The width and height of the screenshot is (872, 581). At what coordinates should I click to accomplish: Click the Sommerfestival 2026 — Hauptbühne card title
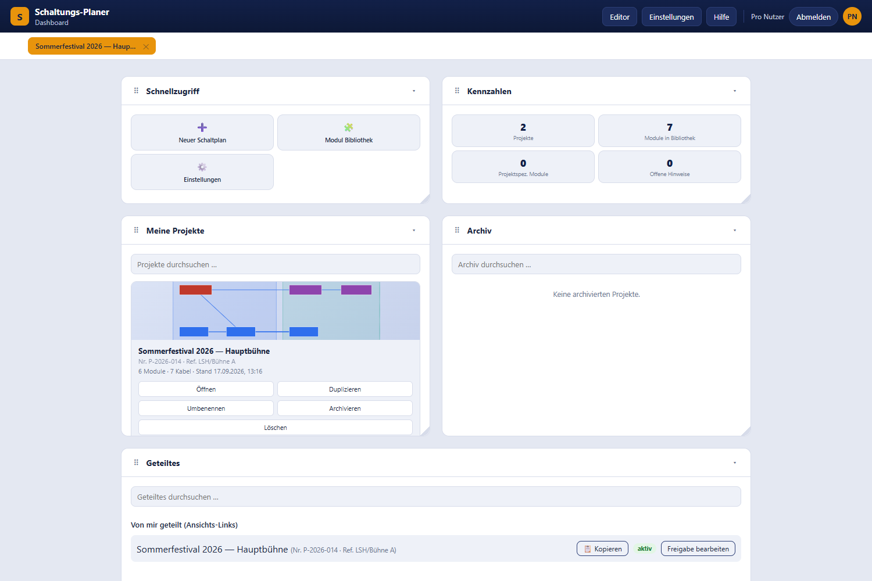[x=204, y=351]
